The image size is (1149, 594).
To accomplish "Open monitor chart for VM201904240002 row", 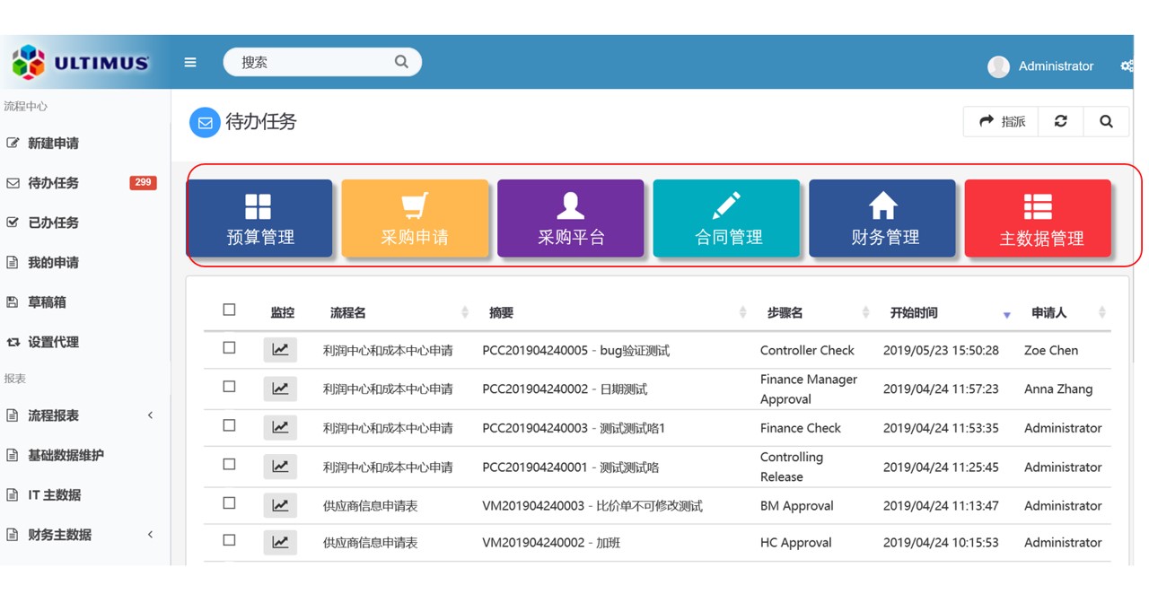I will 280,542.
